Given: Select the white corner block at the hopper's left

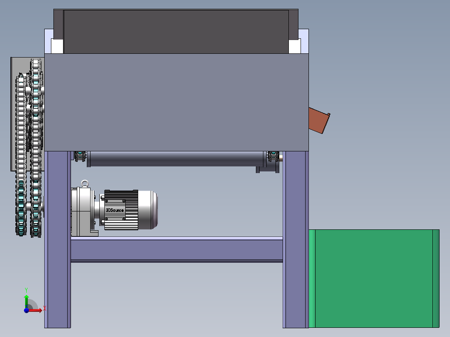Looking at the screenshot, I should tap(57, 46).
